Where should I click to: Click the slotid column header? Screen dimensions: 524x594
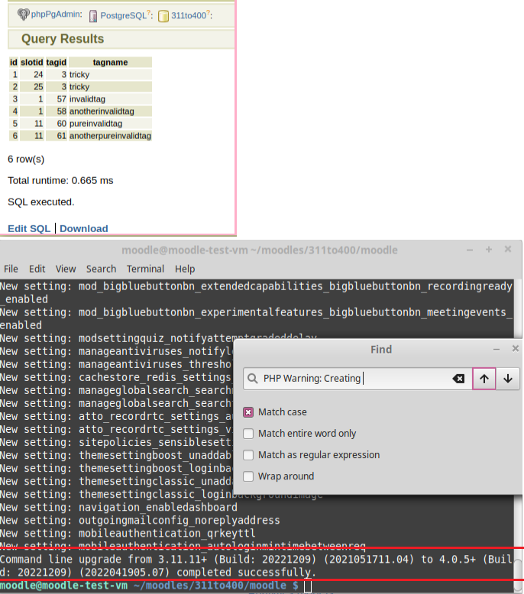click(32, 62)
